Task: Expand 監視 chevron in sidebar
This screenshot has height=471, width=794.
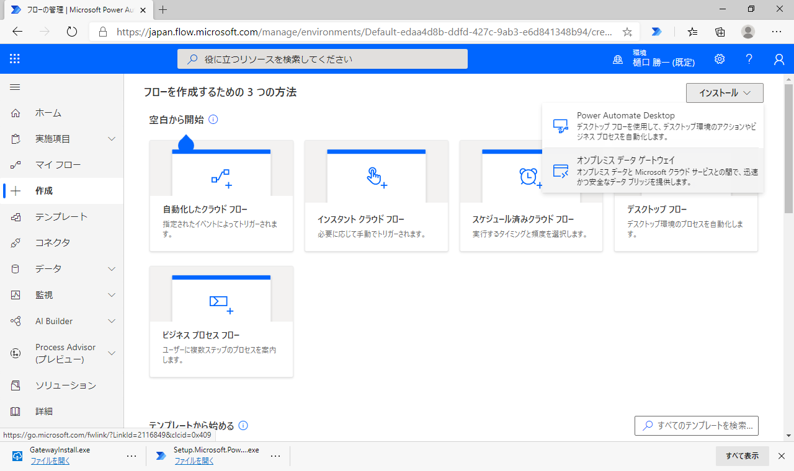Action: point(112,295)
